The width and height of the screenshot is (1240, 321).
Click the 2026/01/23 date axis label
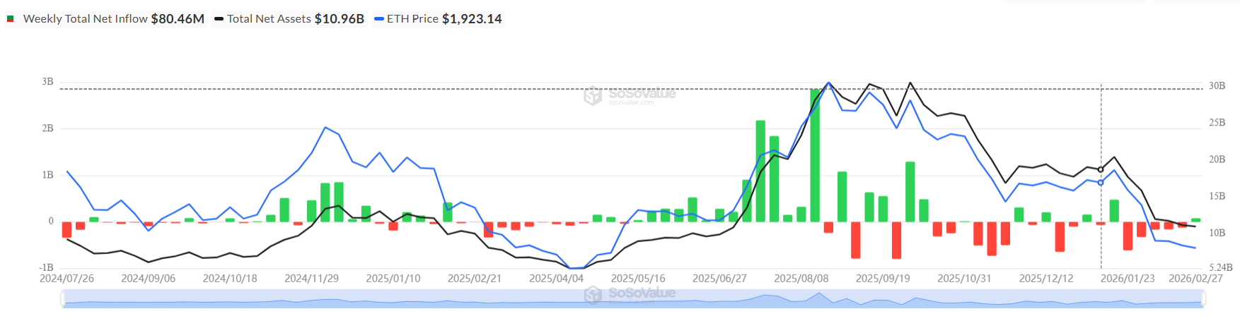point(1128,279)
